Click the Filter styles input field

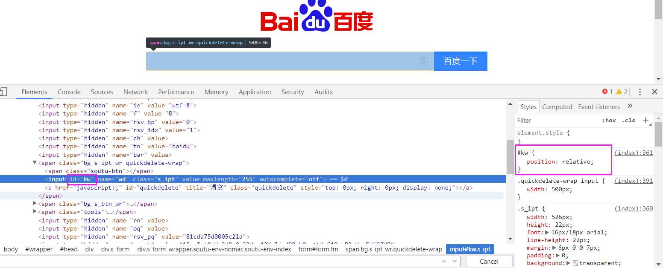click(x=555, y=121)
